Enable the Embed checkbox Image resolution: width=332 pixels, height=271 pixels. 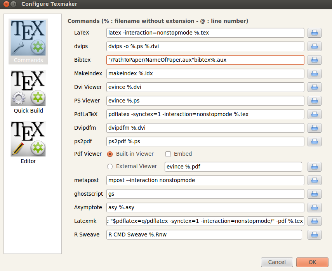click(x=168, y=154)
